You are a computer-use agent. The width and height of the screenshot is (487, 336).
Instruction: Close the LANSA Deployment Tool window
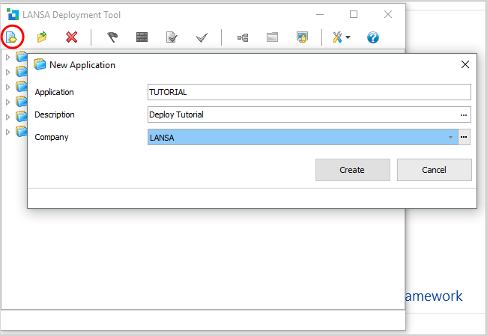tap(387, 14)
